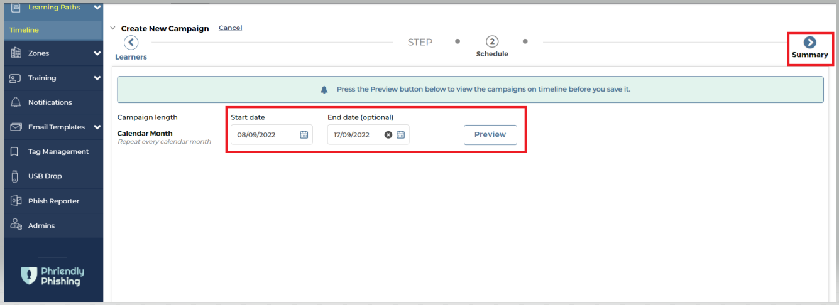Image resolution: width=839 pixels, height=305 pixels.
Task: Select Zones building icon in sidebar
Action: (x=16, y=53)
